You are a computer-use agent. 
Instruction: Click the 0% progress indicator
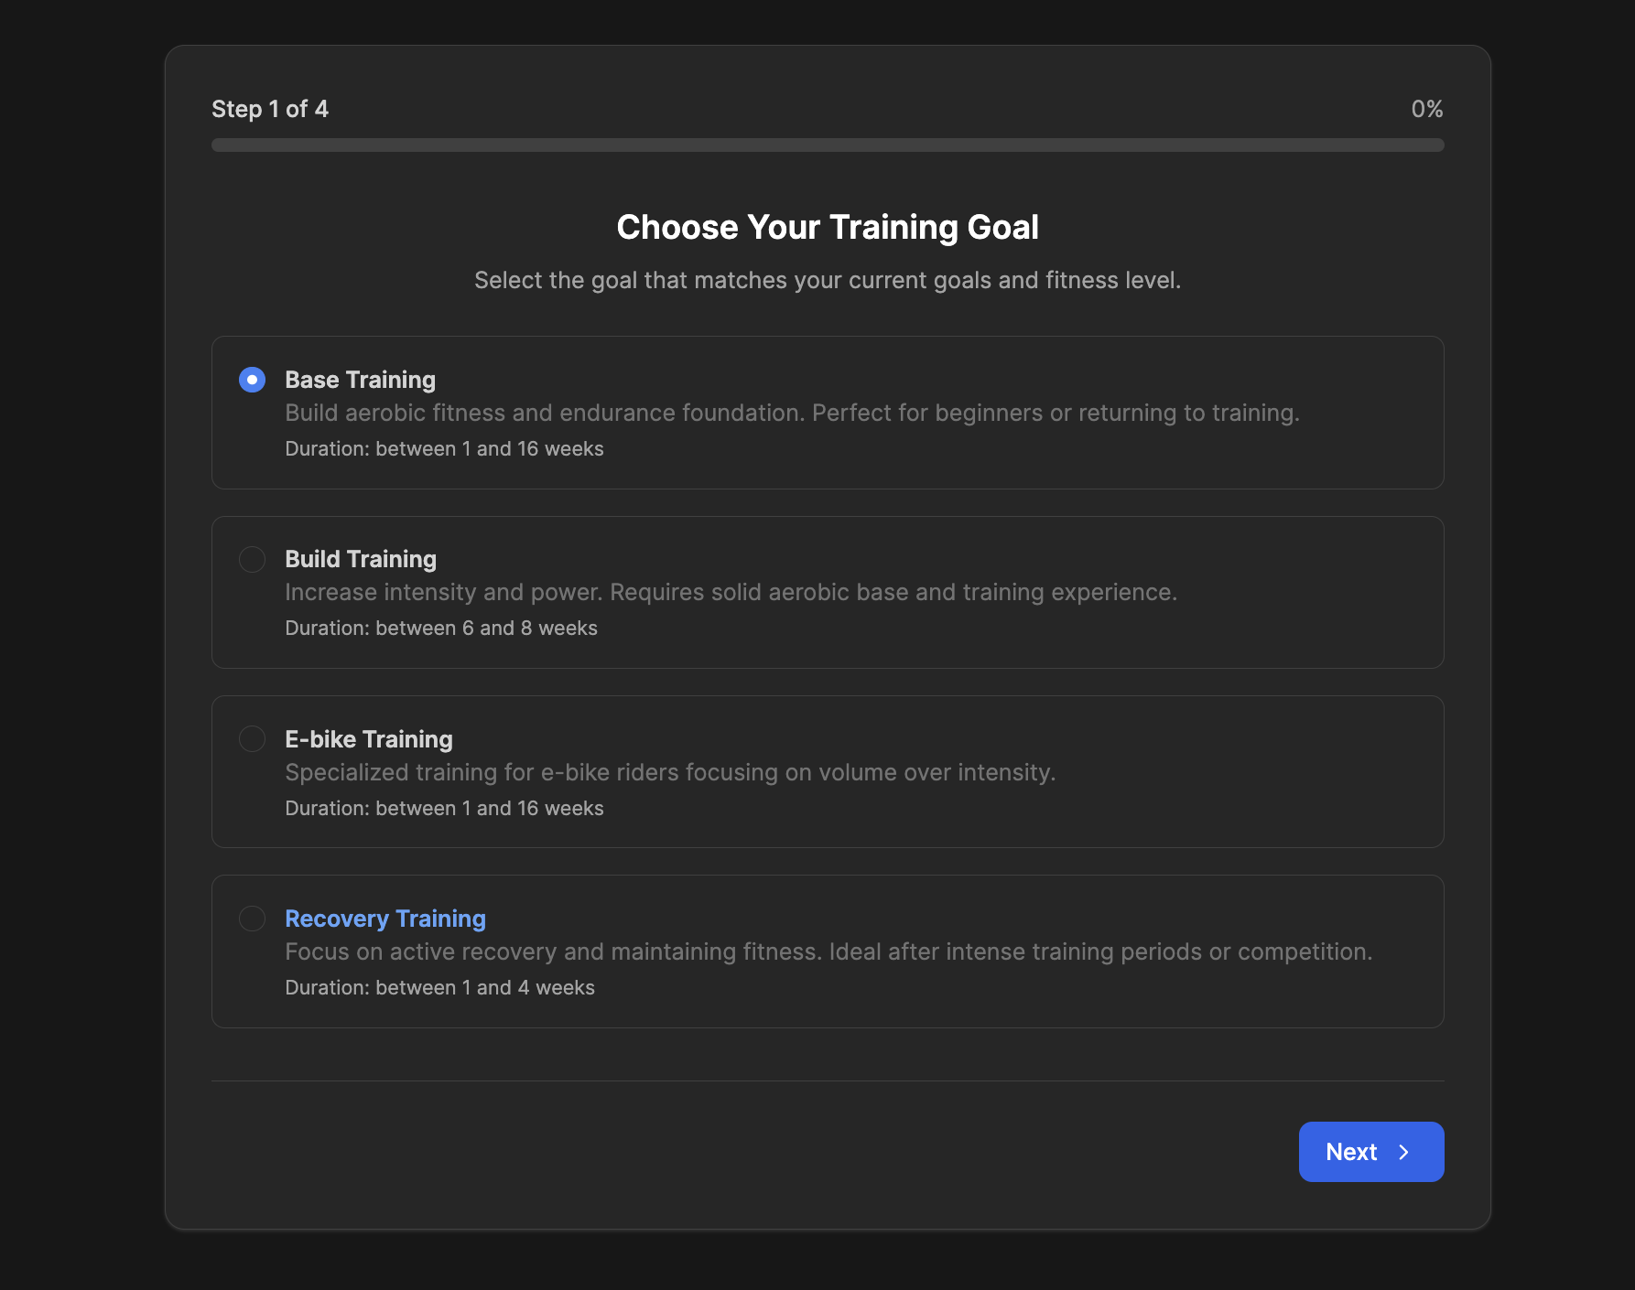click(x=1426, y=108)
